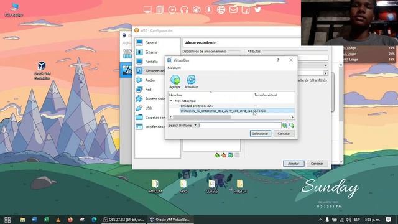Click the globe icon in top desktop dock
The image size is (398, 224).
[221, 10]
